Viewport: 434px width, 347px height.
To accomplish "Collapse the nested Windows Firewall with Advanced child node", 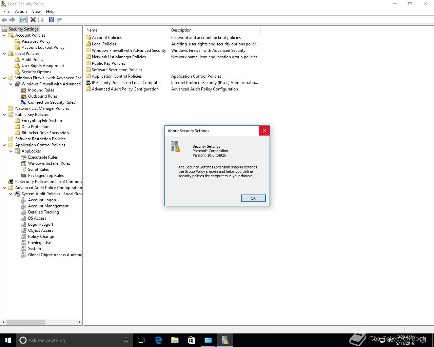I will tap(11, 84).
